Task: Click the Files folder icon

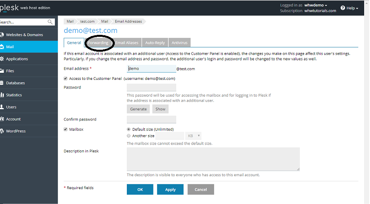Action: (x=2, y=71)
